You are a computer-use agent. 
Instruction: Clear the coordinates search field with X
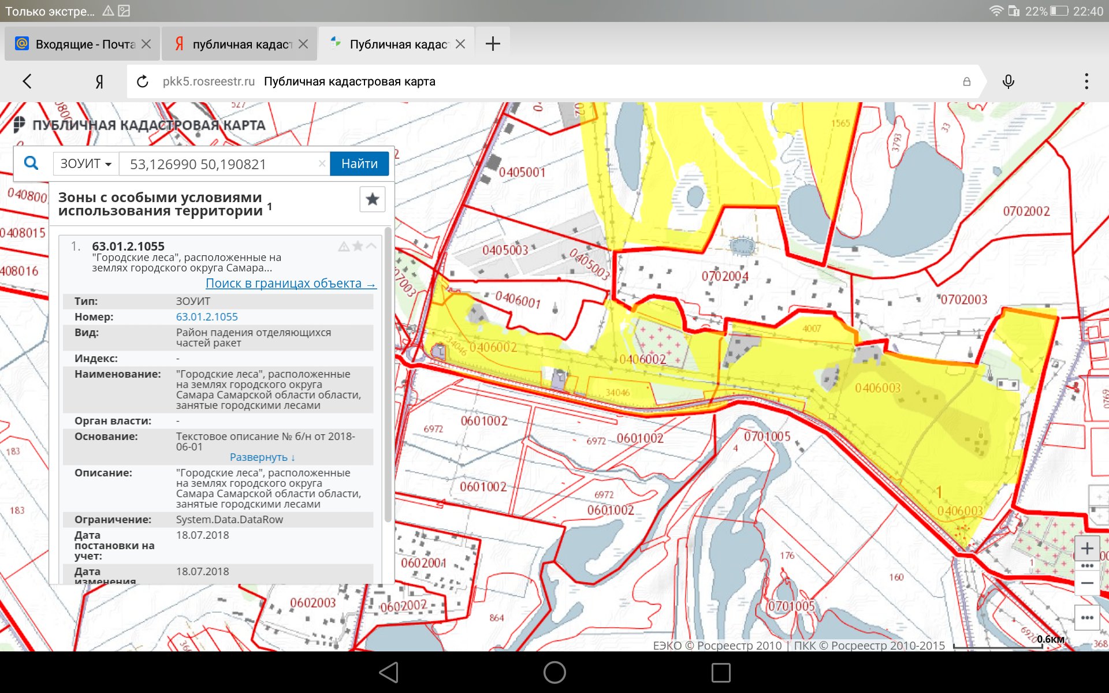point(322,164)
